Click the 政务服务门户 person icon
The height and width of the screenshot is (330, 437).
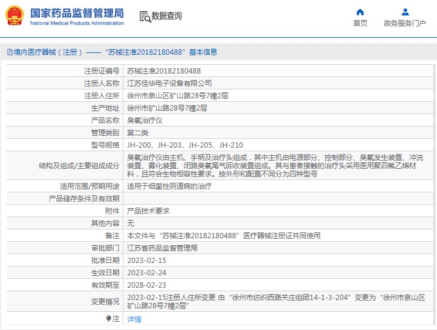[405, 12]
